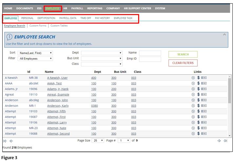Click clock icon for Attempt, Larry
The image size is (235, 165).
click(193, 122)
